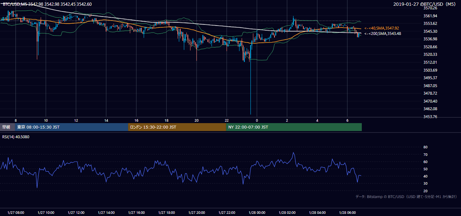Click hour label 12 under price chart
This screenshot has height=216, width=461.
coord(76,120)
